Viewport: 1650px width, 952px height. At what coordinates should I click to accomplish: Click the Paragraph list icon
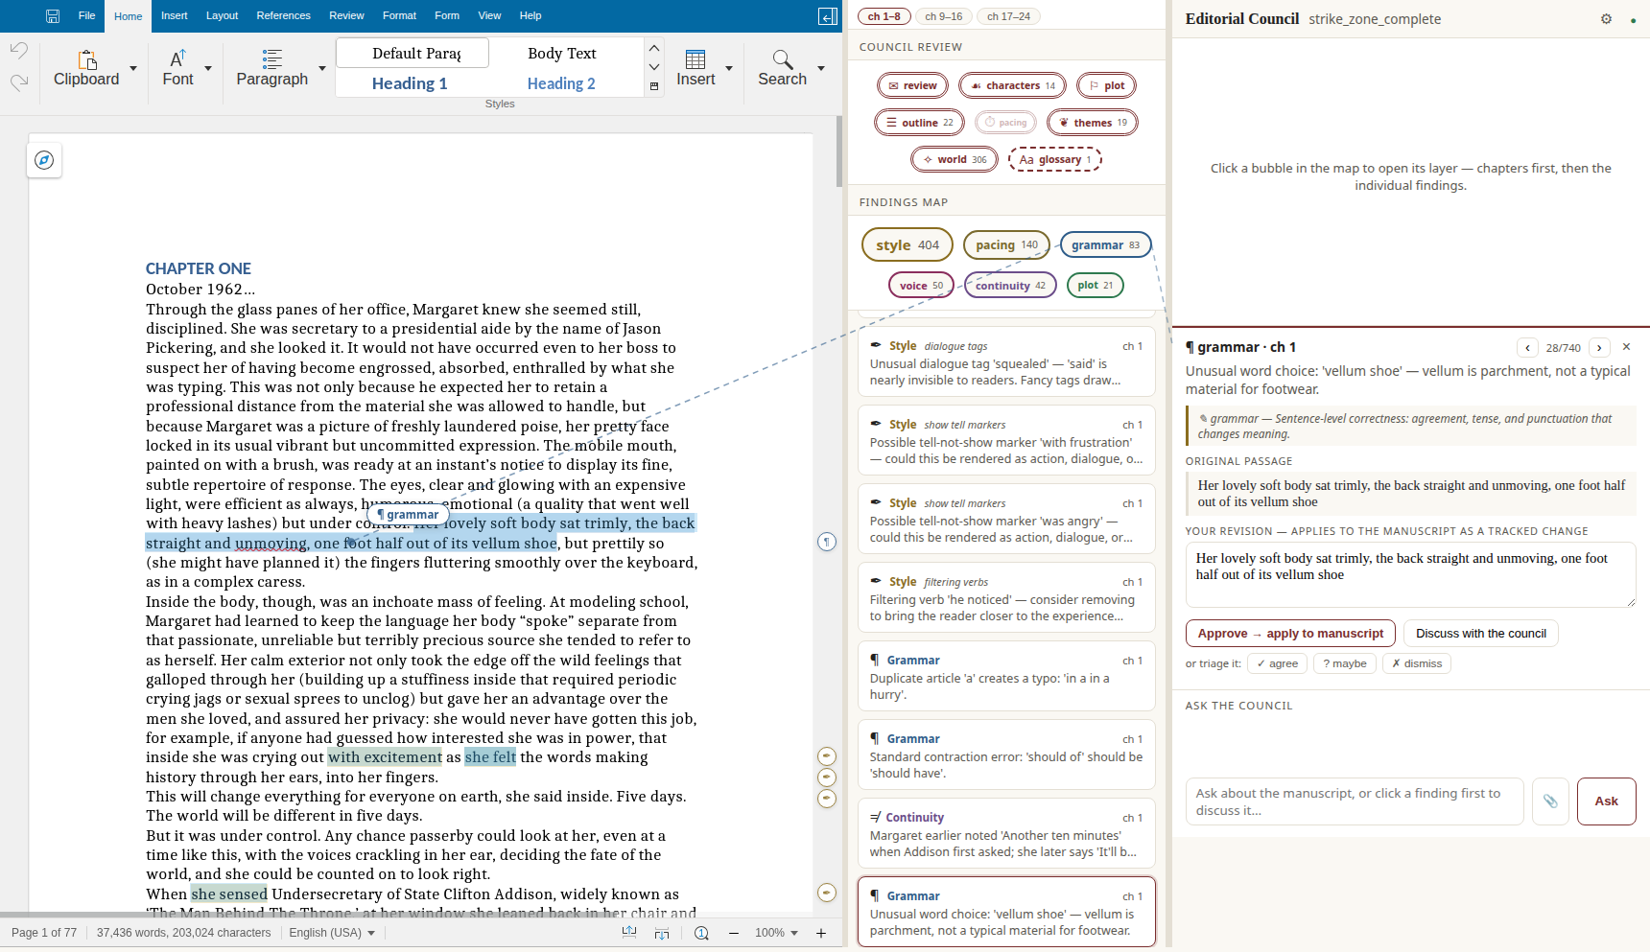[x=272, y=59]
